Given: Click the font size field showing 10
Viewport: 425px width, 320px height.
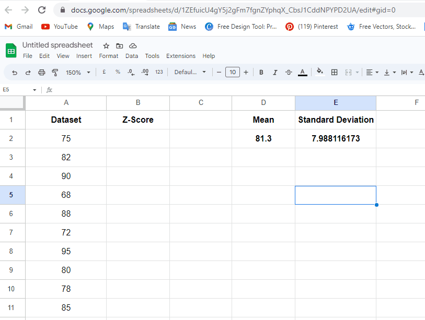Looking at the screenshot, I should pyautogui.click(x=233, y=72).
